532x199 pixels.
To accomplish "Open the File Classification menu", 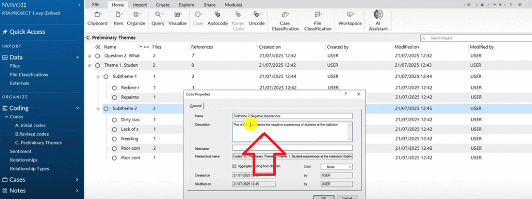I will 317,21.
